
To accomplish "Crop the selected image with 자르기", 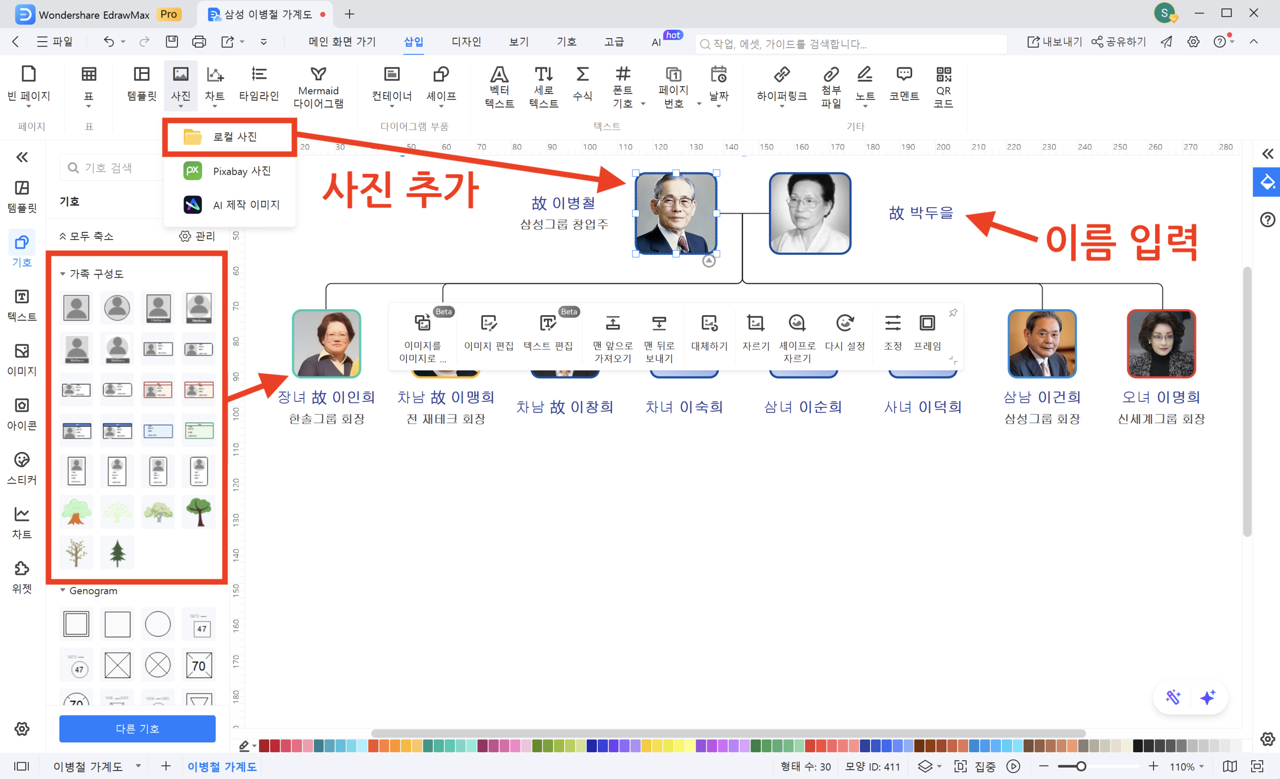I will [x=755, y=335].
